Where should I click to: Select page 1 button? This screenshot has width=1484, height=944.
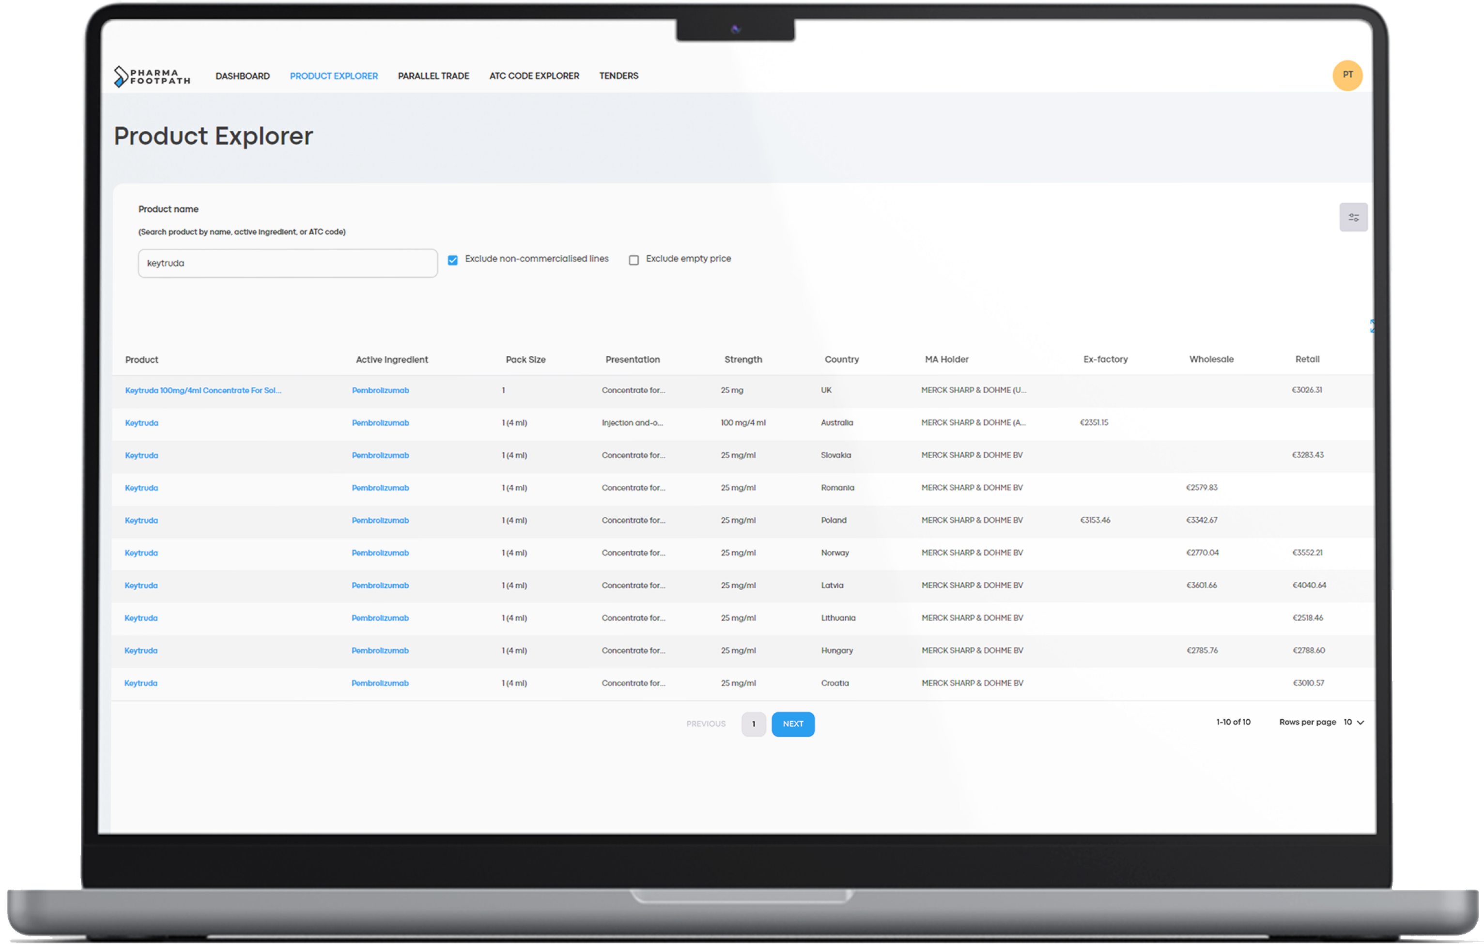click(753, 724)
